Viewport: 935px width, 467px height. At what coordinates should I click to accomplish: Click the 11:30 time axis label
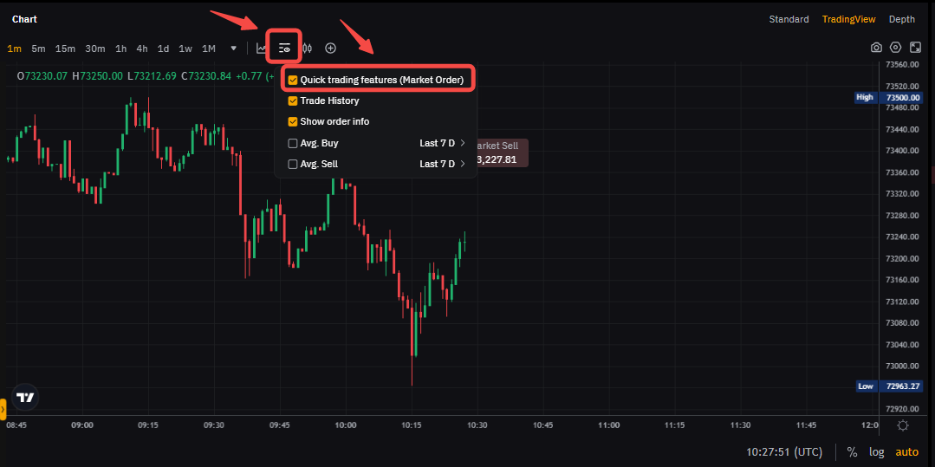pos(740,425)
